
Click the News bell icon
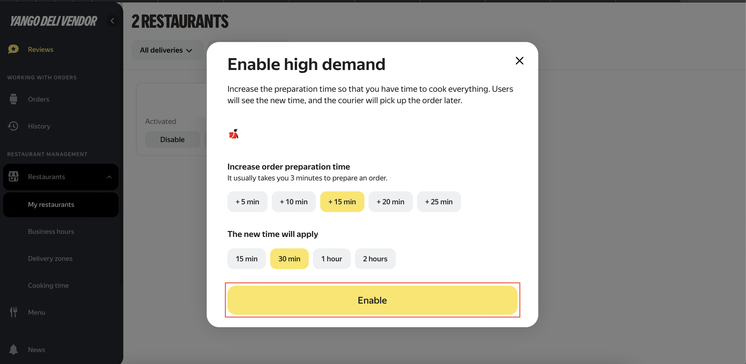tap(13, 349)
